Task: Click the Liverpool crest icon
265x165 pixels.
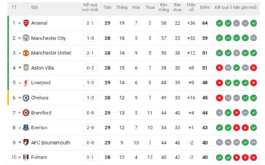Action: pyautogui.click(x=26, y=82)
